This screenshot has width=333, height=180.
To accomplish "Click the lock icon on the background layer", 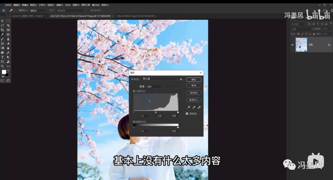I will [x=329, y=45].
